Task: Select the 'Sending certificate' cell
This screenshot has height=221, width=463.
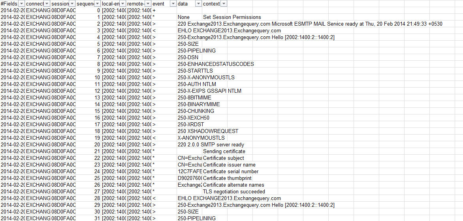Action: (x=224, y=151)
